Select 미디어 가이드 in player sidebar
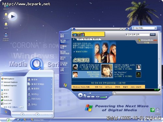 tap(63, 42)
